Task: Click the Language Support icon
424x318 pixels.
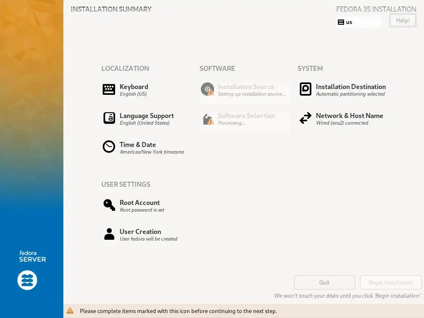Action: [109, 118]
